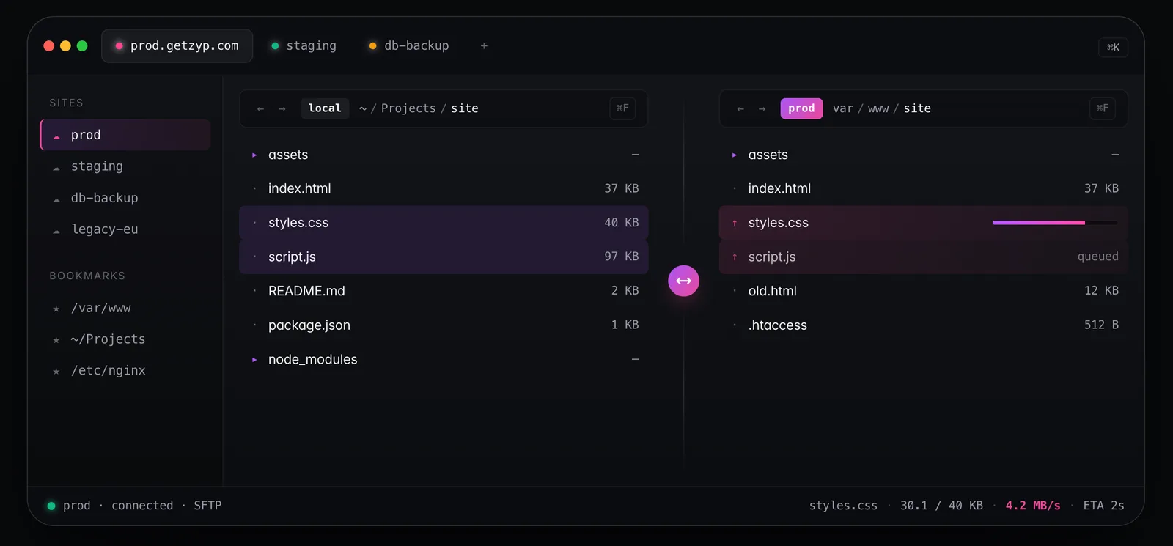
Task: Open the /var/www bookmark
Action: tap(125, 308)
